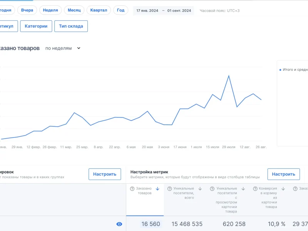
Task: Toggle the eye visibility icon in totals row
Action: (x=119, y=224)
